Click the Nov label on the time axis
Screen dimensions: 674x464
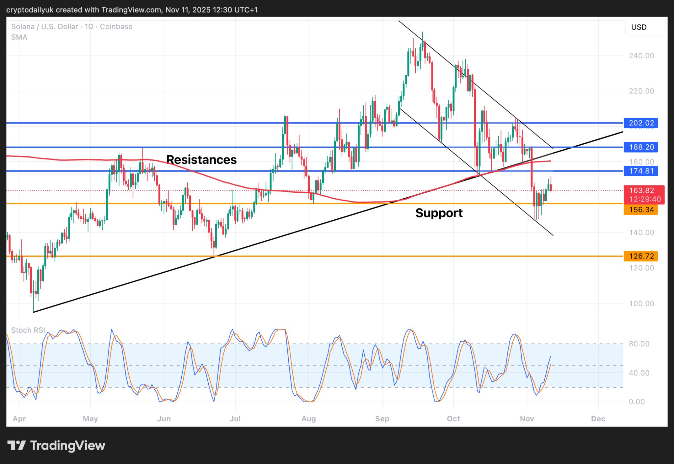(x=527, y=419)
